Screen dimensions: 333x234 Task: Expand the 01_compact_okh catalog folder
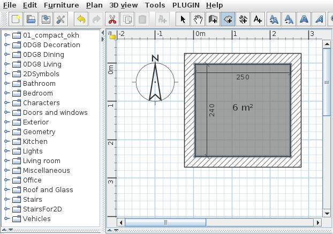click(x=7, y=35)
